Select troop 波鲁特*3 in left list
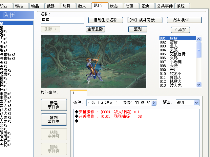This screenshot has width=210, height=157. click(16, 59)
